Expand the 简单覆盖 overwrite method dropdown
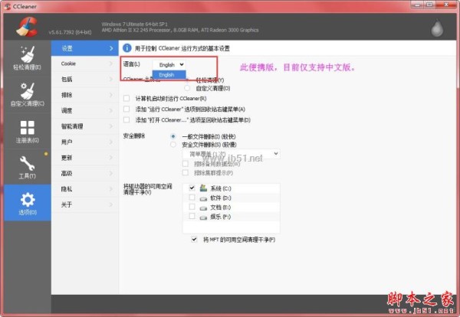Screen dimensions: 460x317 [x=230, y=154]
